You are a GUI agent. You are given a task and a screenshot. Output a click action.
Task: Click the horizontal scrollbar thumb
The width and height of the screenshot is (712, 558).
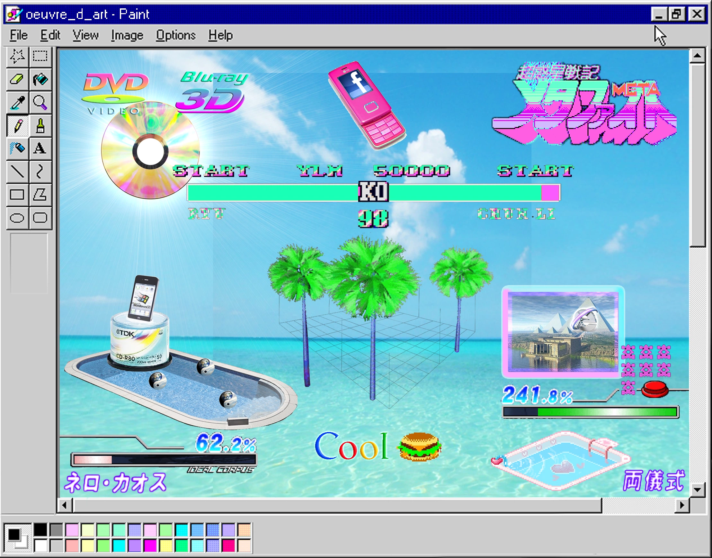click(x=337, y=505)
